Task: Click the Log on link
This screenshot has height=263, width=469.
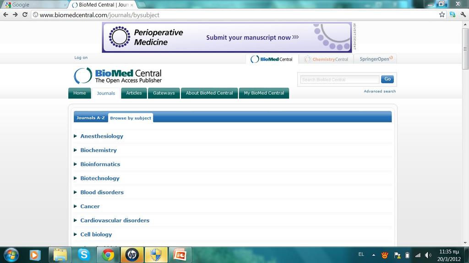Action: pyautogui.click(x=81, y=58)
